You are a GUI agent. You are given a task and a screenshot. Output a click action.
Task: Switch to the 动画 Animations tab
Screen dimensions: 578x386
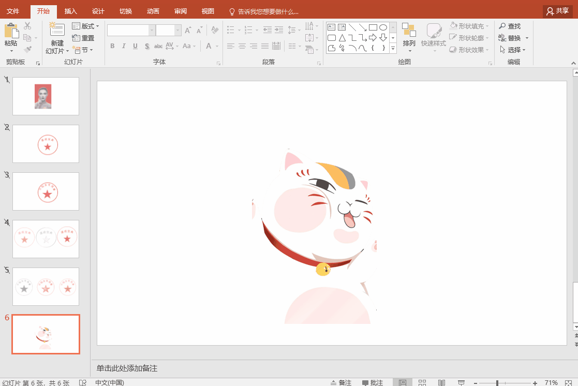[x=153, y=11]
